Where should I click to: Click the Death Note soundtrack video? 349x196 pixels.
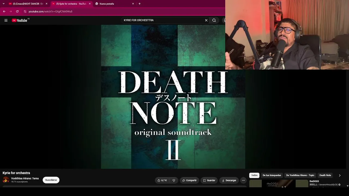(173, 97)
